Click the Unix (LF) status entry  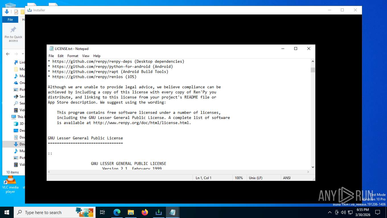(x=256, y=178)
